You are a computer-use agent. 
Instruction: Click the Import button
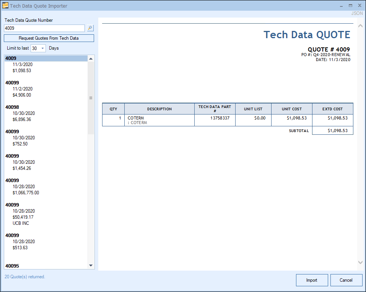[312, 280]
